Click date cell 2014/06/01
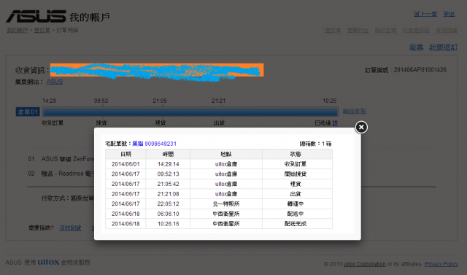 (126, 164)
